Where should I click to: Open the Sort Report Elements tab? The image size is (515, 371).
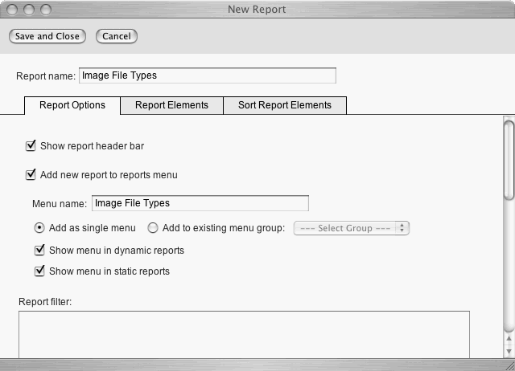284,105
